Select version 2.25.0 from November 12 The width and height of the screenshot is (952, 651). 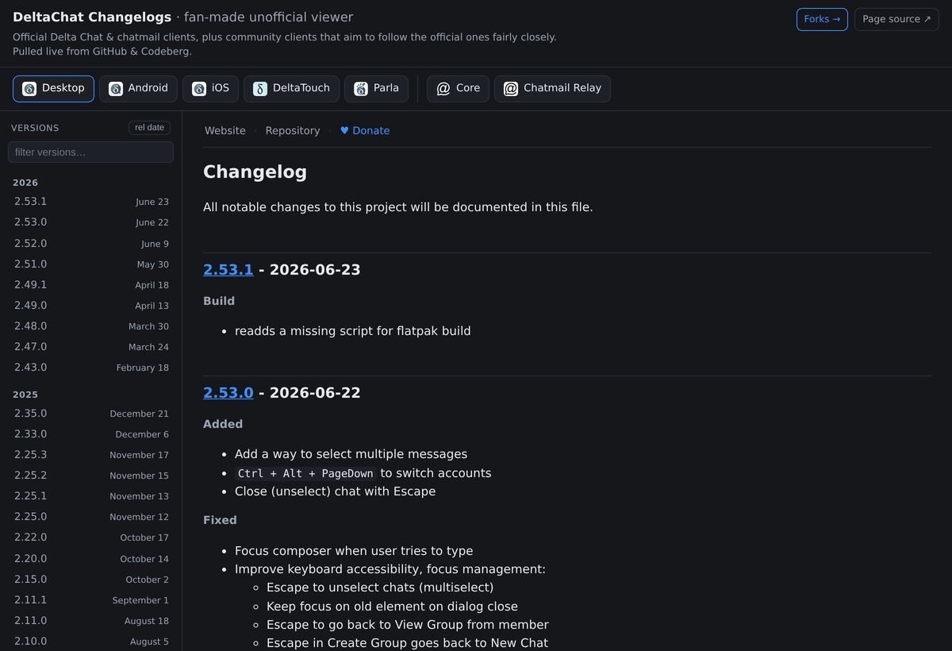coord(90,517)
